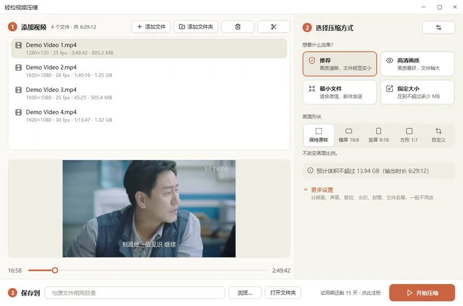Choose the 高清画质 compression mode
The width and height of the screenshot is (463, 306).
click(417, 64)
